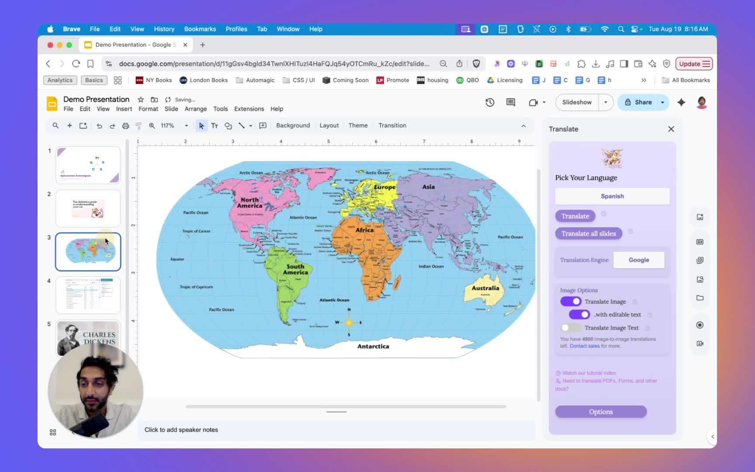This screenshot has width=755, height=472.
Task: Click the Gemini sparkle icon
Action: [681, 102]
